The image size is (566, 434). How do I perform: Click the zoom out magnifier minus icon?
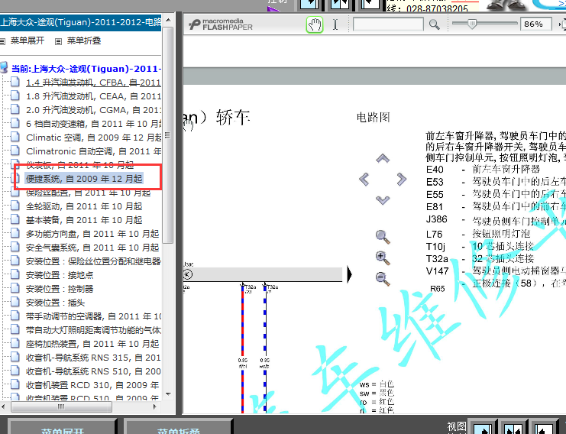point(382,279)
